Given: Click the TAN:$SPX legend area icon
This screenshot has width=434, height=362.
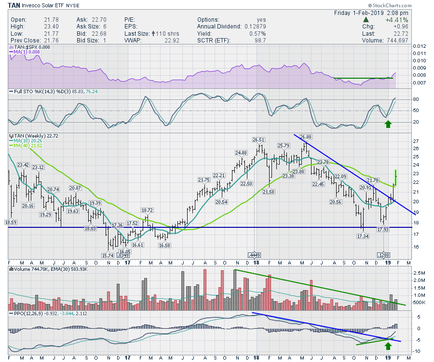Looking at the screenshot, I should [x=12, y=47].
